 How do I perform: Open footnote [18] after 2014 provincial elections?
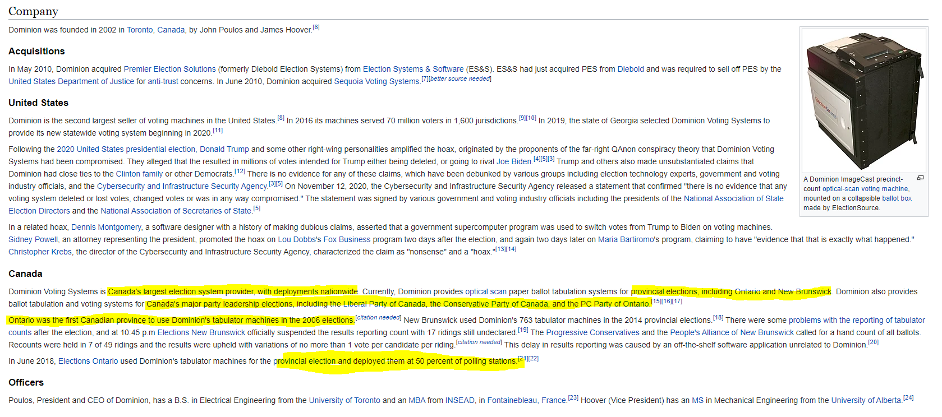718,318
